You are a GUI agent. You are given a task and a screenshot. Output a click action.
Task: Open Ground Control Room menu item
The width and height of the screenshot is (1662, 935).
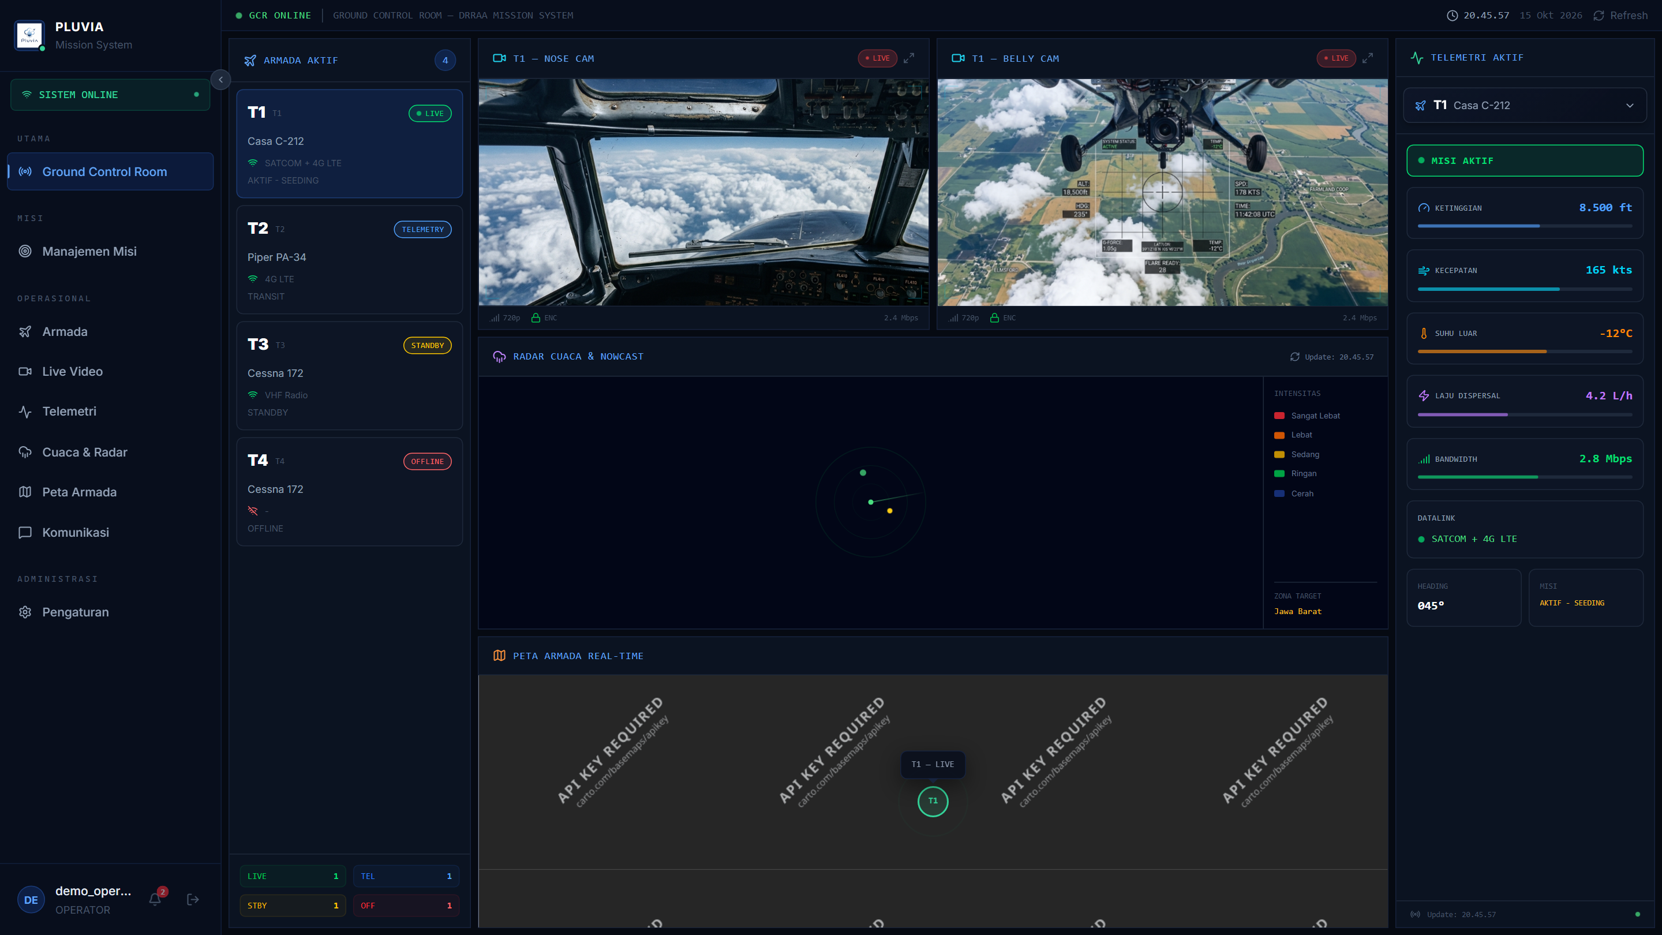pyautogui.click(x=110, y=171)
